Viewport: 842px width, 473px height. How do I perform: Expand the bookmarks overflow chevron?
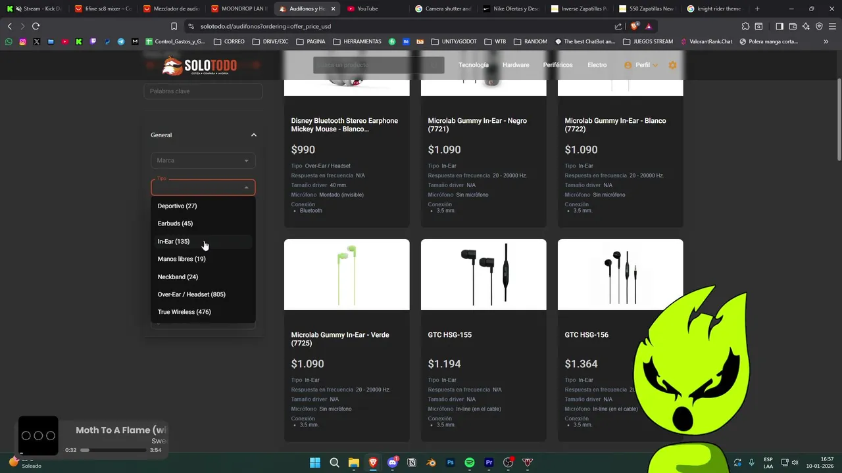pyautogui.click(x=826, y=41)
